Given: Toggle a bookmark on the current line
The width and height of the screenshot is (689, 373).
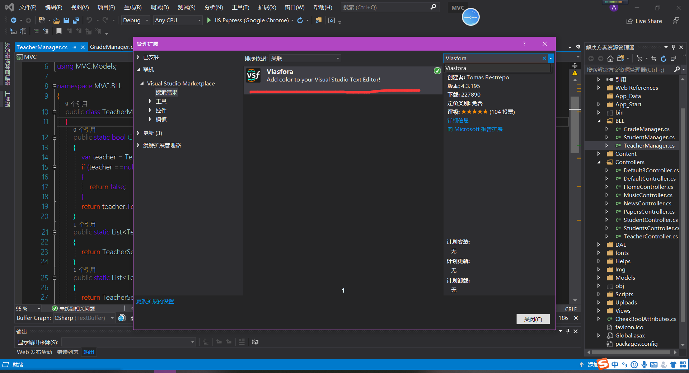Looking at the screenshot, I should point(59,31).
